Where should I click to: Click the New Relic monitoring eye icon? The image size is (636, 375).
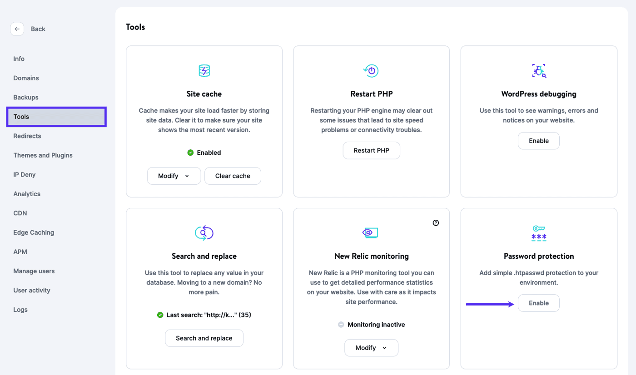[x=371, y=233]
